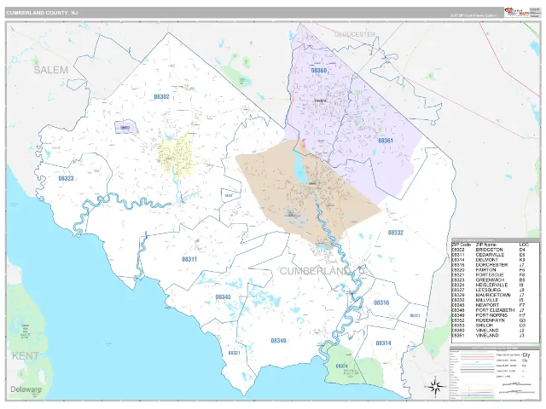The image size is (546, 409).
Task: Select the NEWPORT row in the ZIP table
Action: [491, 305]
